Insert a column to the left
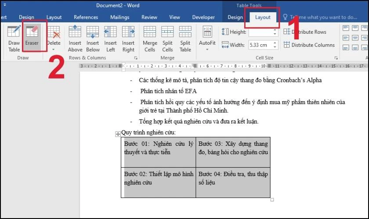This screenshot has width=369, height=219. tap(110, 39)
